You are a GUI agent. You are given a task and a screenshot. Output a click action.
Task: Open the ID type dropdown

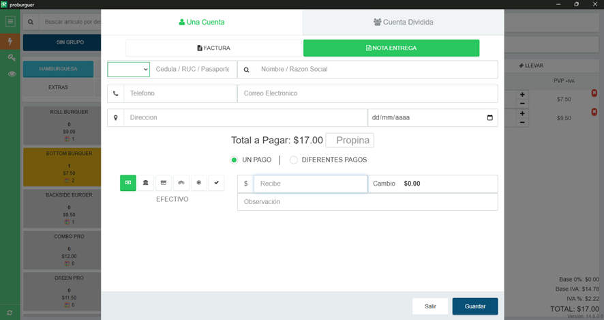pos(129,70)
